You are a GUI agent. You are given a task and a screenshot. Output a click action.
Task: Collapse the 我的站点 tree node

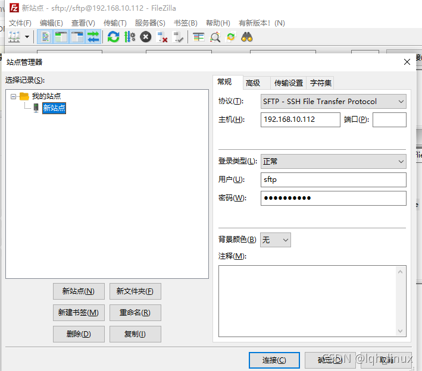click(x=13, y=96)
